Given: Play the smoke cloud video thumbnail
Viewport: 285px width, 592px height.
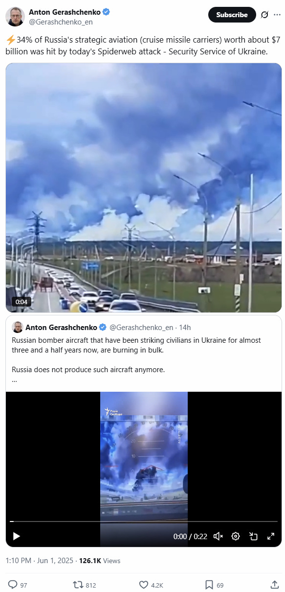Looking at the screenshot, I should pos(144,188).
